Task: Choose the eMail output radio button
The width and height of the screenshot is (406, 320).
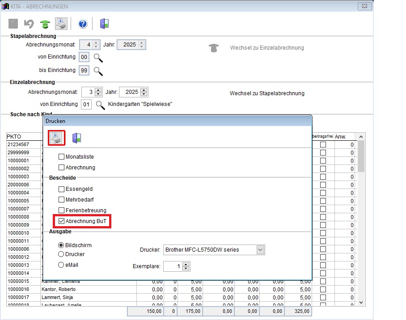Action: point(61,265)
